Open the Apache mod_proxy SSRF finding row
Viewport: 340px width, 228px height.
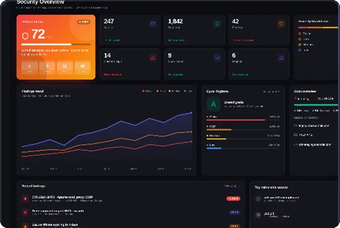[131, 198]
